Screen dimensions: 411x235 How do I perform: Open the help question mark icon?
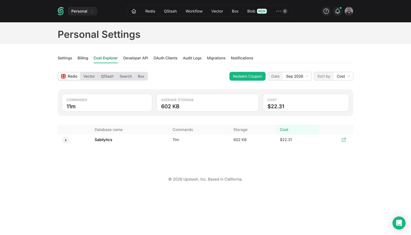[326, 11]
